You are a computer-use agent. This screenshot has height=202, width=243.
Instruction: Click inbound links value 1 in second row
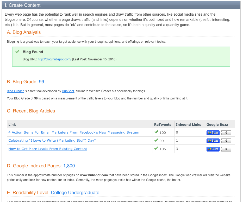177,141
